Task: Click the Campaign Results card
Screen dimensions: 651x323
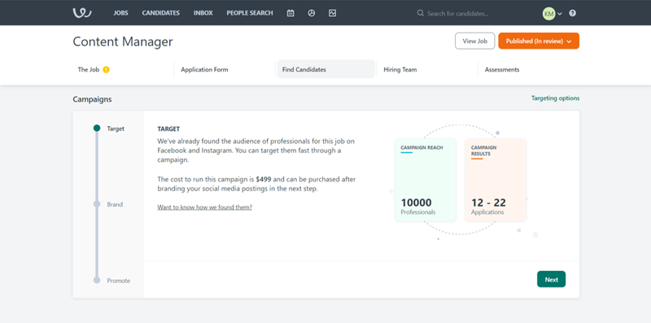Action: [496, 180]
